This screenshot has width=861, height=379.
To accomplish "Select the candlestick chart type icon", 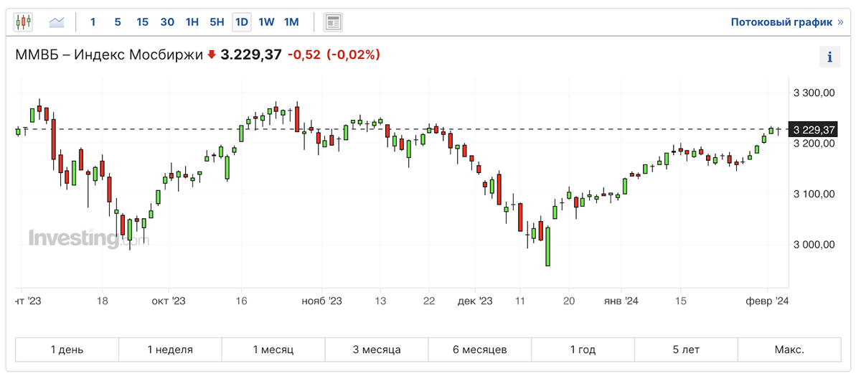I will tap(24, 22).
